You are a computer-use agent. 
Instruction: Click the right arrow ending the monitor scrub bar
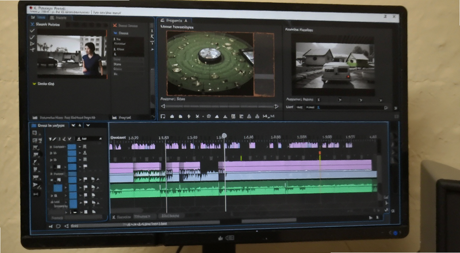pos(276,106)
